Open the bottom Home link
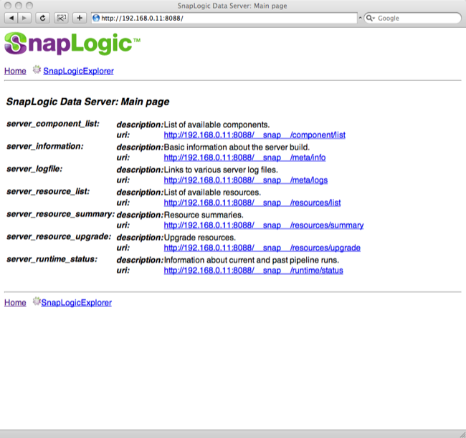The width and height of the screenshot is (466, 438). pos(15,303)
